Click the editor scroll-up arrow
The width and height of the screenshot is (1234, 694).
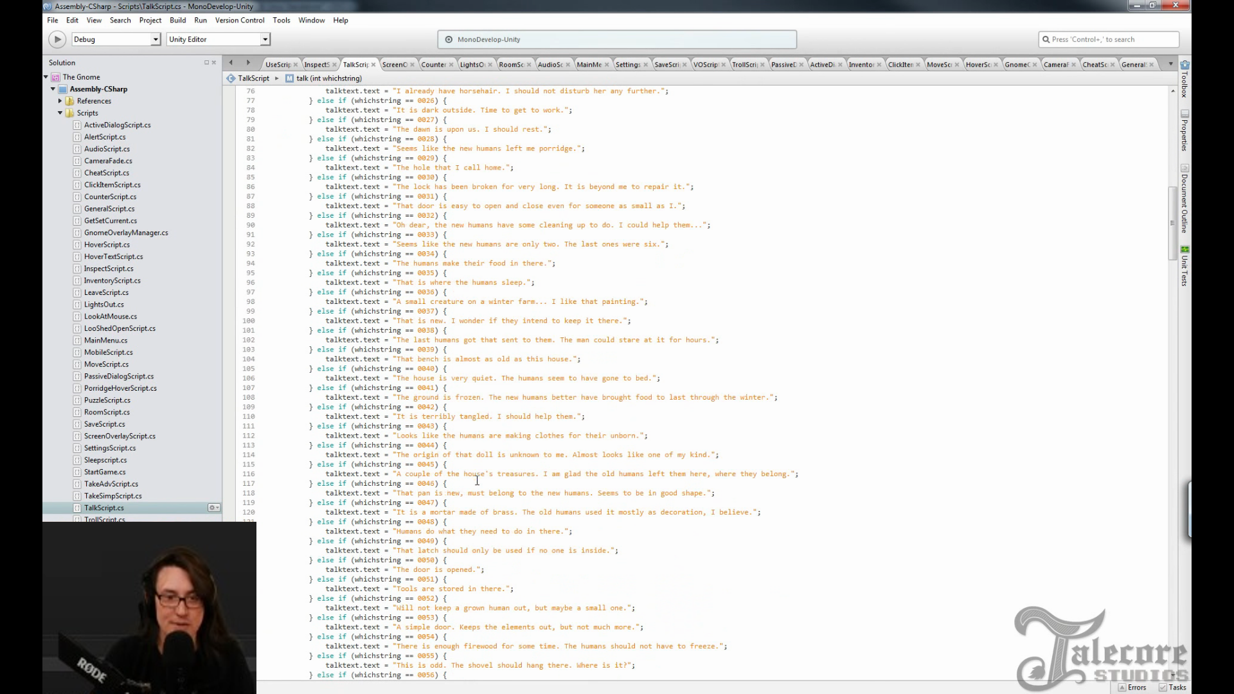coord(1172,91)
